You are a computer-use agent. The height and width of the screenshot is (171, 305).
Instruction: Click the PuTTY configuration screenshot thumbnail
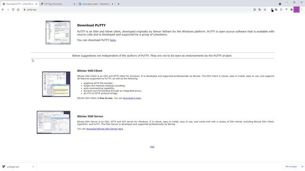58,32
